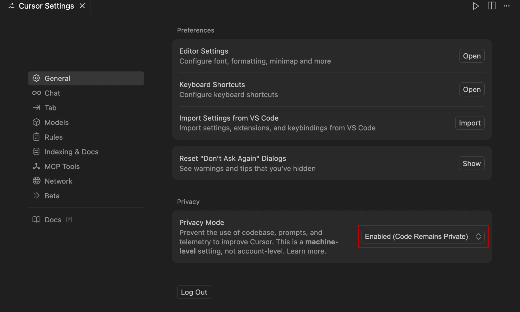
Task: Follow the Learn more link
Action: pyautogui.click(x=305, y=251)
